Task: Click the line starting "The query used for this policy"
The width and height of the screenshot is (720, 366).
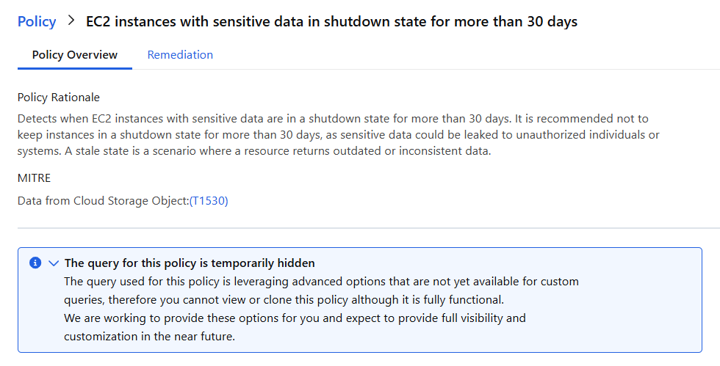Action: [321, 282]
